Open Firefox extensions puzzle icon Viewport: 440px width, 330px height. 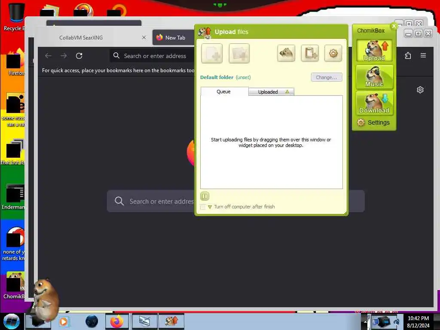tap(408, 55)
